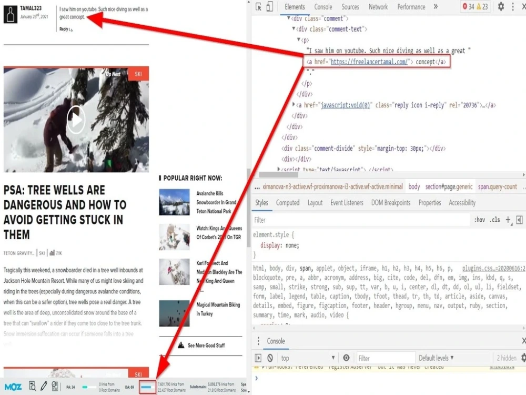Click See More Good Stuff button

(201, 345)
